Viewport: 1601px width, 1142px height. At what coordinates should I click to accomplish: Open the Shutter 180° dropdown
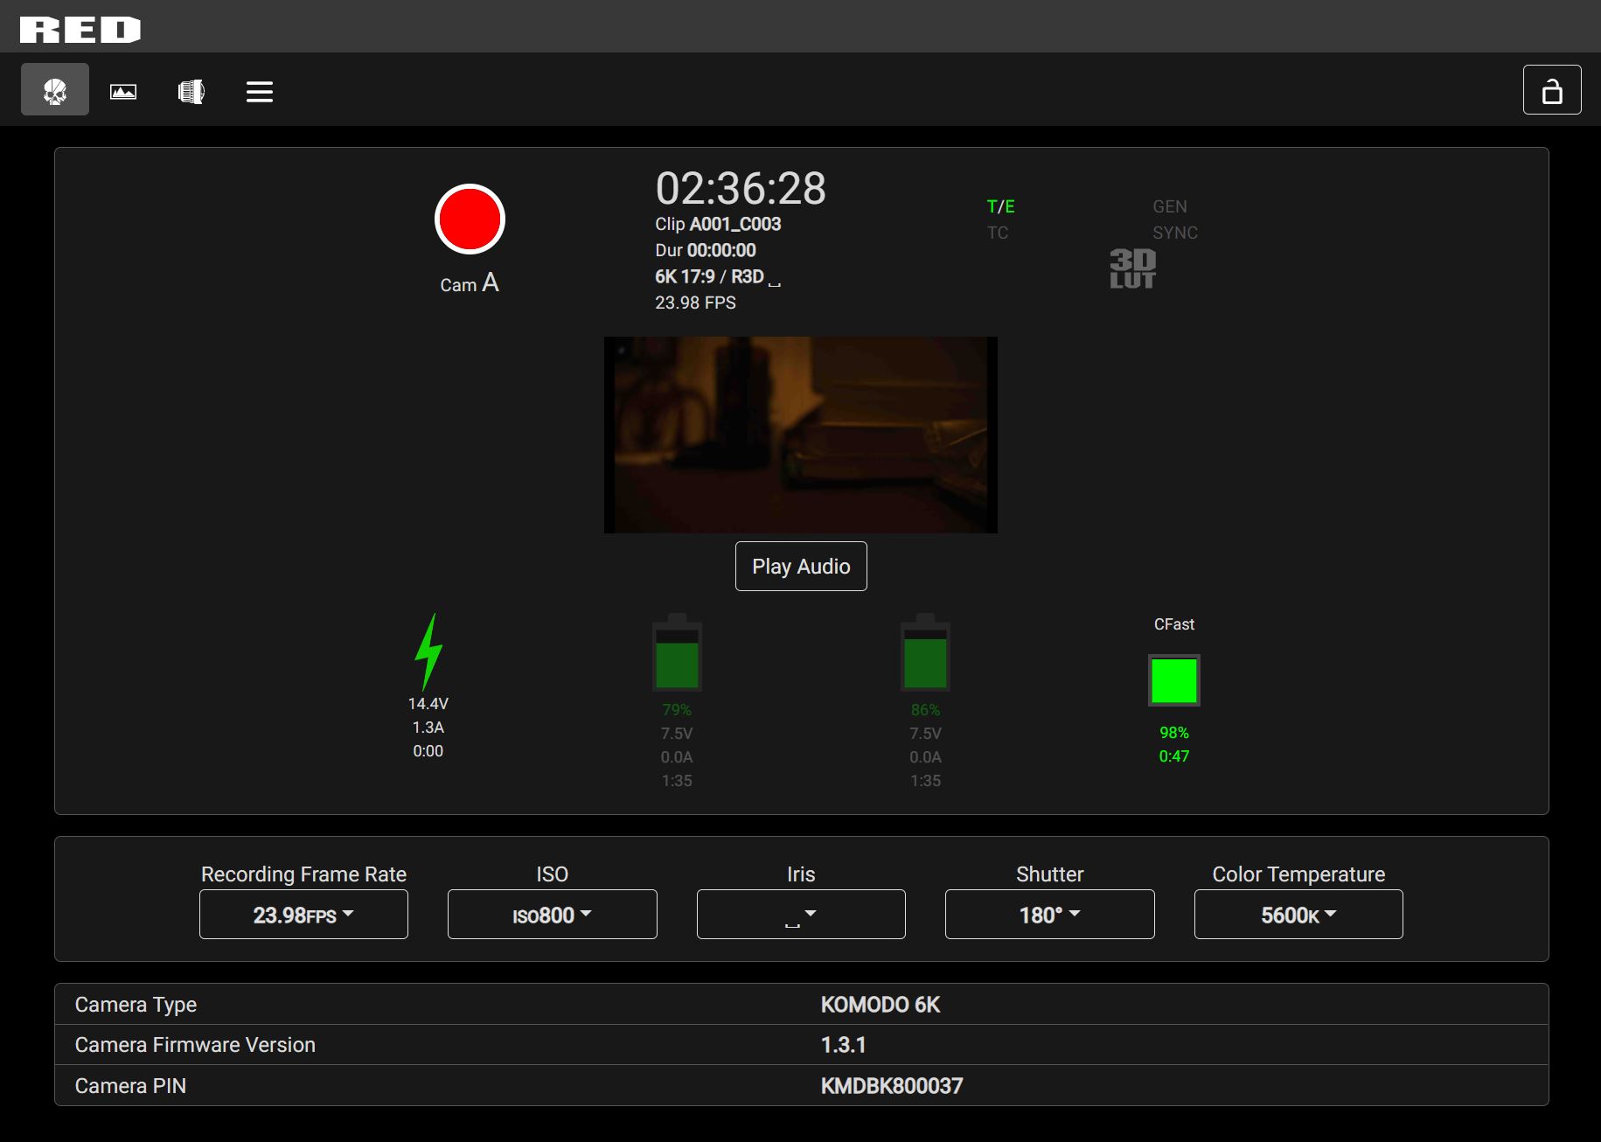pyautogui.click(x=1049, y=915)
